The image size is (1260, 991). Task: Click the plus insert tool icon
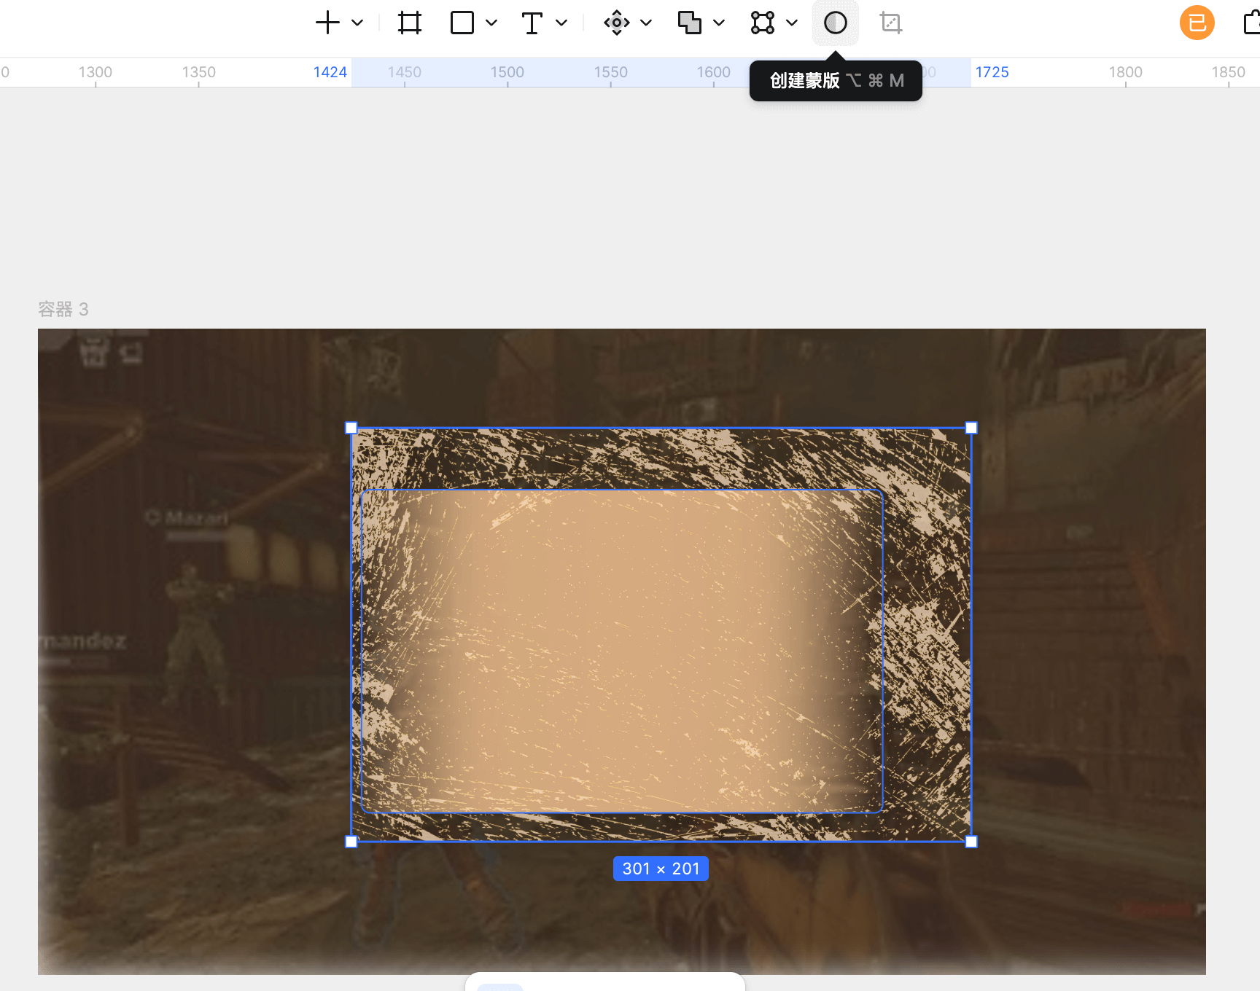point(327,23)
